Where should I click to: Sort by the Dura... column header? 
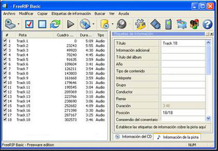point(85,35)
